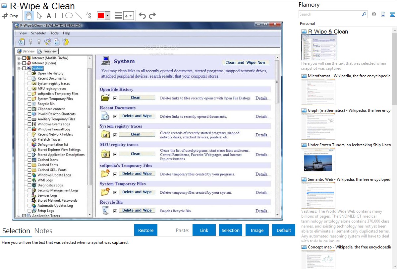Collapse the System tree node
397x269 pixels.
(x=19, y=68)
